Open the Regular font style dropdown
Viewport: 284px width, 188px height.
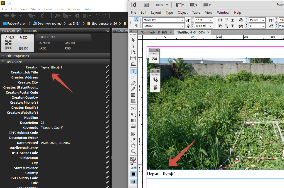pyautogui.click(x=182, y=26)
